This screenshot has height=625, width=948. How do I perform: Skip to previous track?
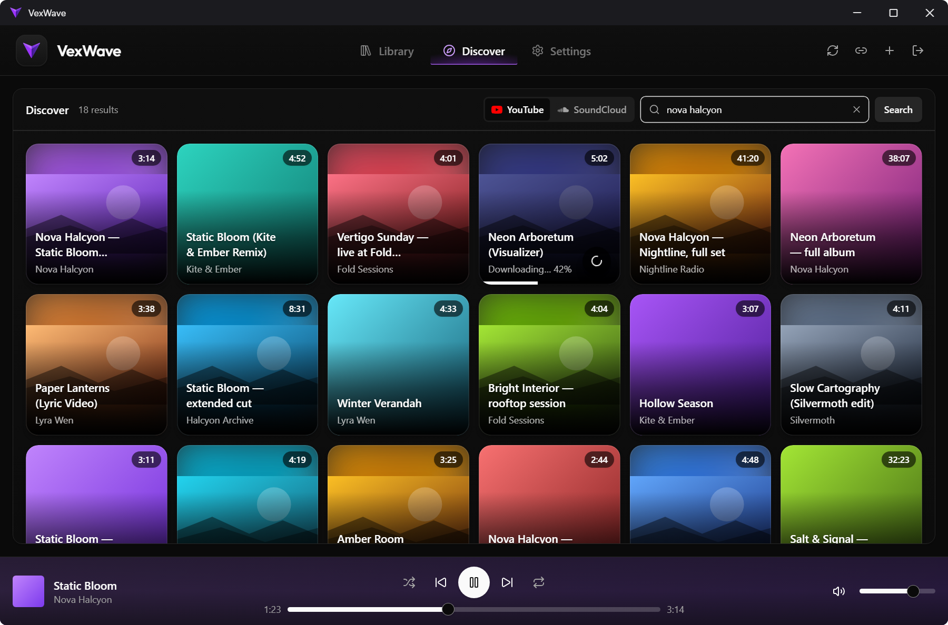441,582
